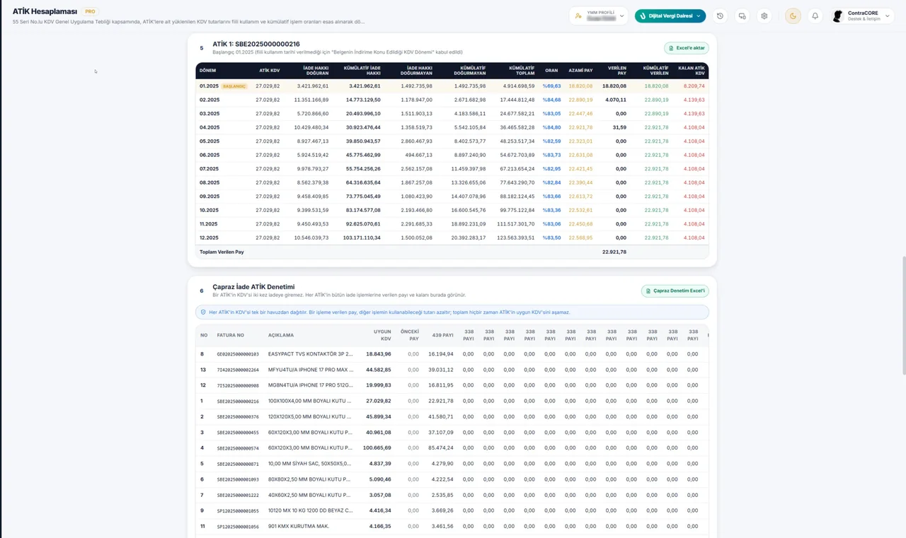906x538 pixels.
Task: Click the %84,68 rate in 02.2025 row
Action: point(551,100)
